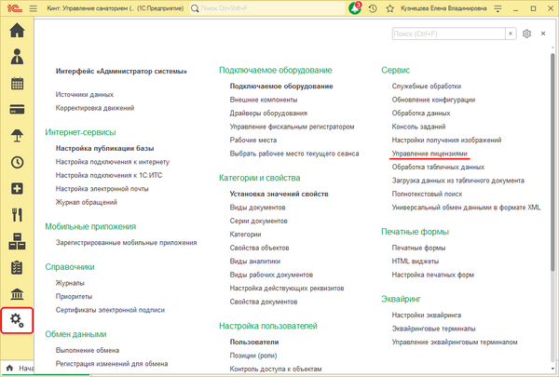The height and width of the screenshot is (377, 559).
Task: Open the notifications bell icon
Action: coord(355,7)
